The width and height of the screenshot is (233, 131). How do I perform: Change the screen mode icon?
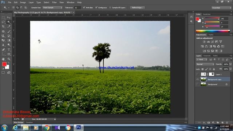(9, 73)
